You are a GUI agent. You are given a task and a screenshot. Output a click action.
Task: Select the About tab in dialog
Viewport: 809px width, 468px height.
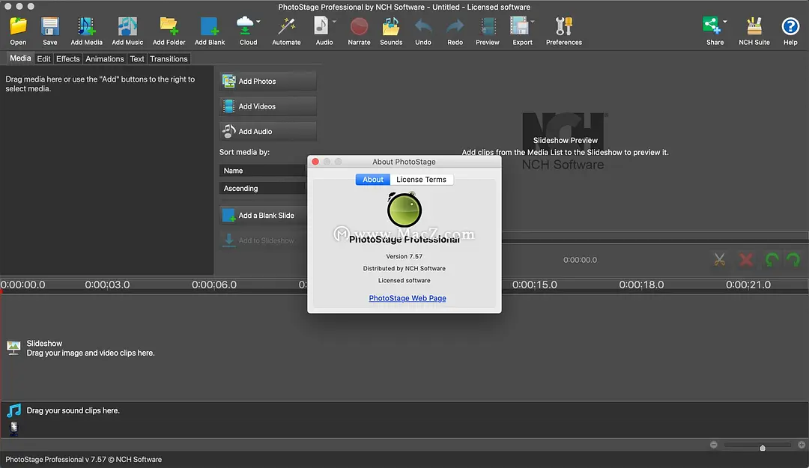(x=373, y=180)
